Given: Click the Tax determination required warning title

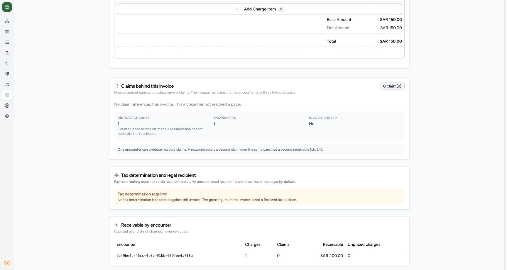Looking at the screenshot, I should (x=143, y=194).
